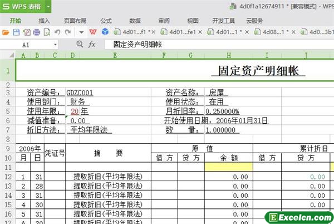This screenshot has height=224, width=334.
Task: Click the blue cube icon in toolbar
Action: click(104, 32)
